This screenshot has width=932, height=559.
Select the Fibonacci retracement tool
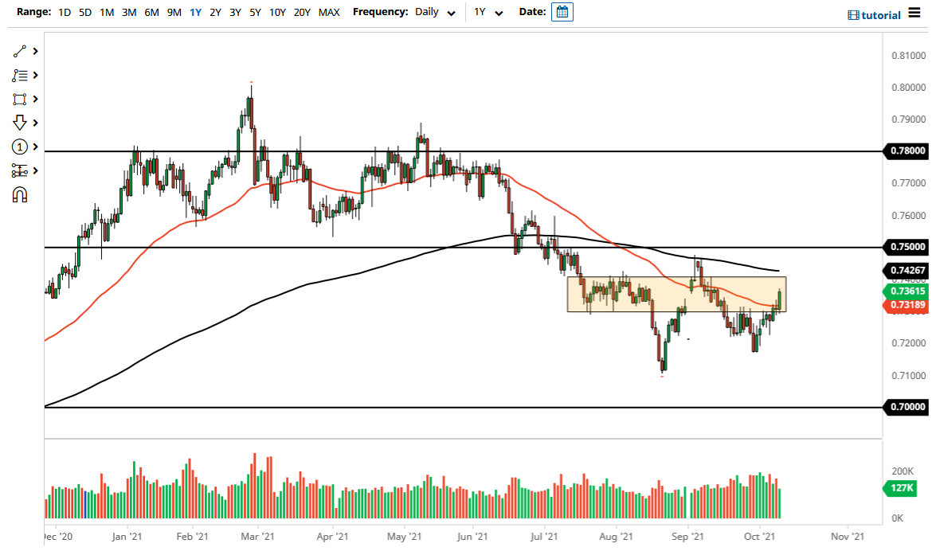pyautogui.click(x=20, y=75)
